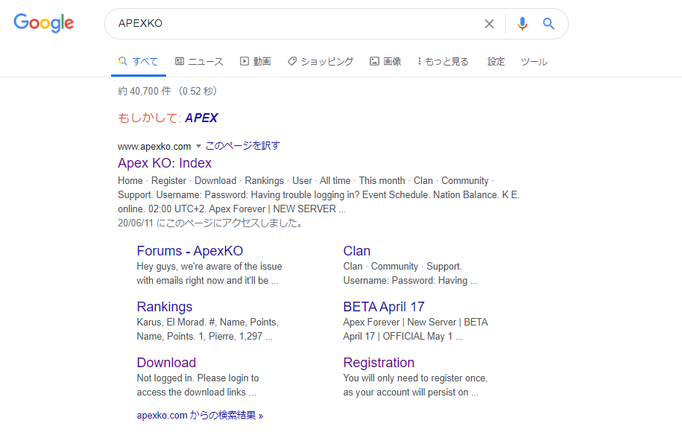Click the Google logo
The height and width of the screenshot is (432, 682).
43,22
